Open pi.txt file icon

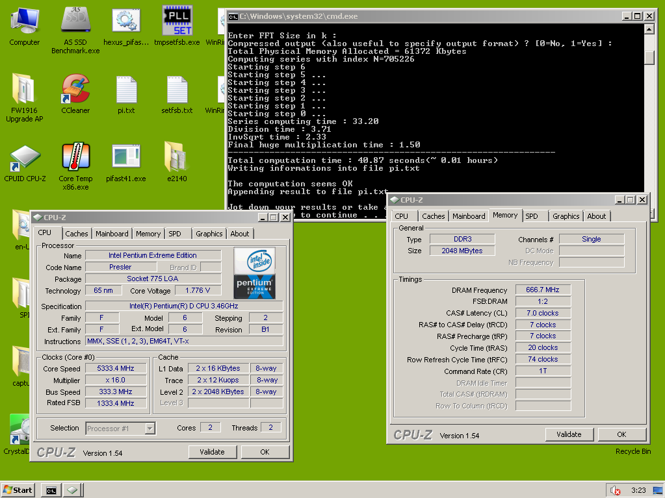pyautogui.click(x=126, y=93)
